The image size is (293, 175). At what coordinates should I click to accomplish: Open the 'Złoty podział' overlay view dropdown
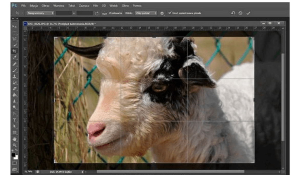(x=146, y=13)
